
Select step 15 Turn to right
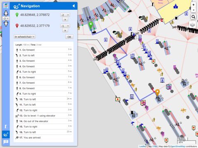(44, 127)
